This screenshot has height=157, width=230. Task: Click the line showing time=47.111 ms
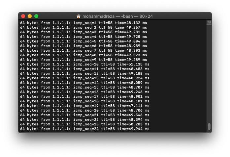(85, 106)
